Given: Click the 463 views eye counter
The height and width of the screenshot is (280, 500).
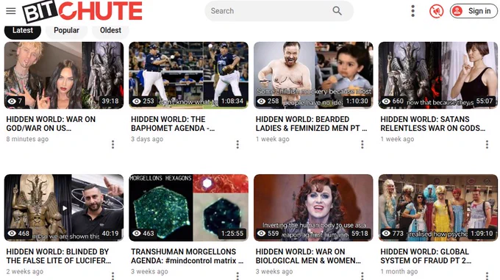Looking at the screenshot, I should (x=143, y=234).
